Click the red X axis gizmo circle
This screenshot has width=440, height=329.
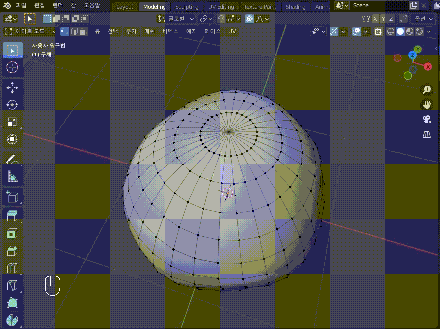point(428,67)
